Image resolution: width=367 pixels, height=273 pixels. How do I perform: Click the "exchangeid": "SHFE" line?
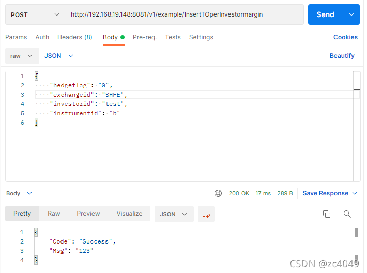[88, 95]
